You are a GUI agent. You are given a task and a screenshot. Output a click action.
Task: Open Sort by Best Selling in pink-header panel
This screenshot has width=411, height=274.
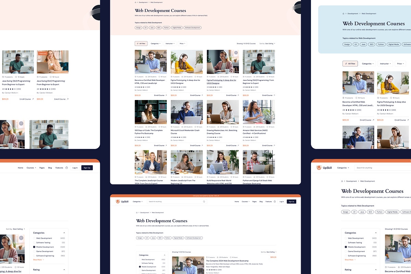(x=267, y=43)
